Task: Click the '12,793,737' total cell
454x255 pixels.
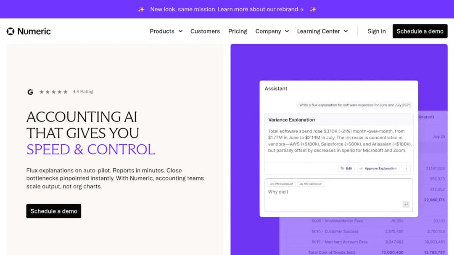Action: [x=434, y=252]
